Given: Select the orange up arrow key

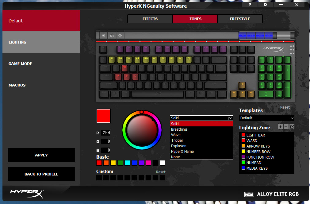Looking at the screenshot, I should tap(242, 86).
